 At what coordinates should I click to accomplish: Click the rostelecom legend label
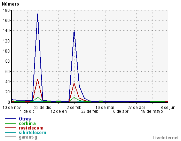(x=31, y=128)
